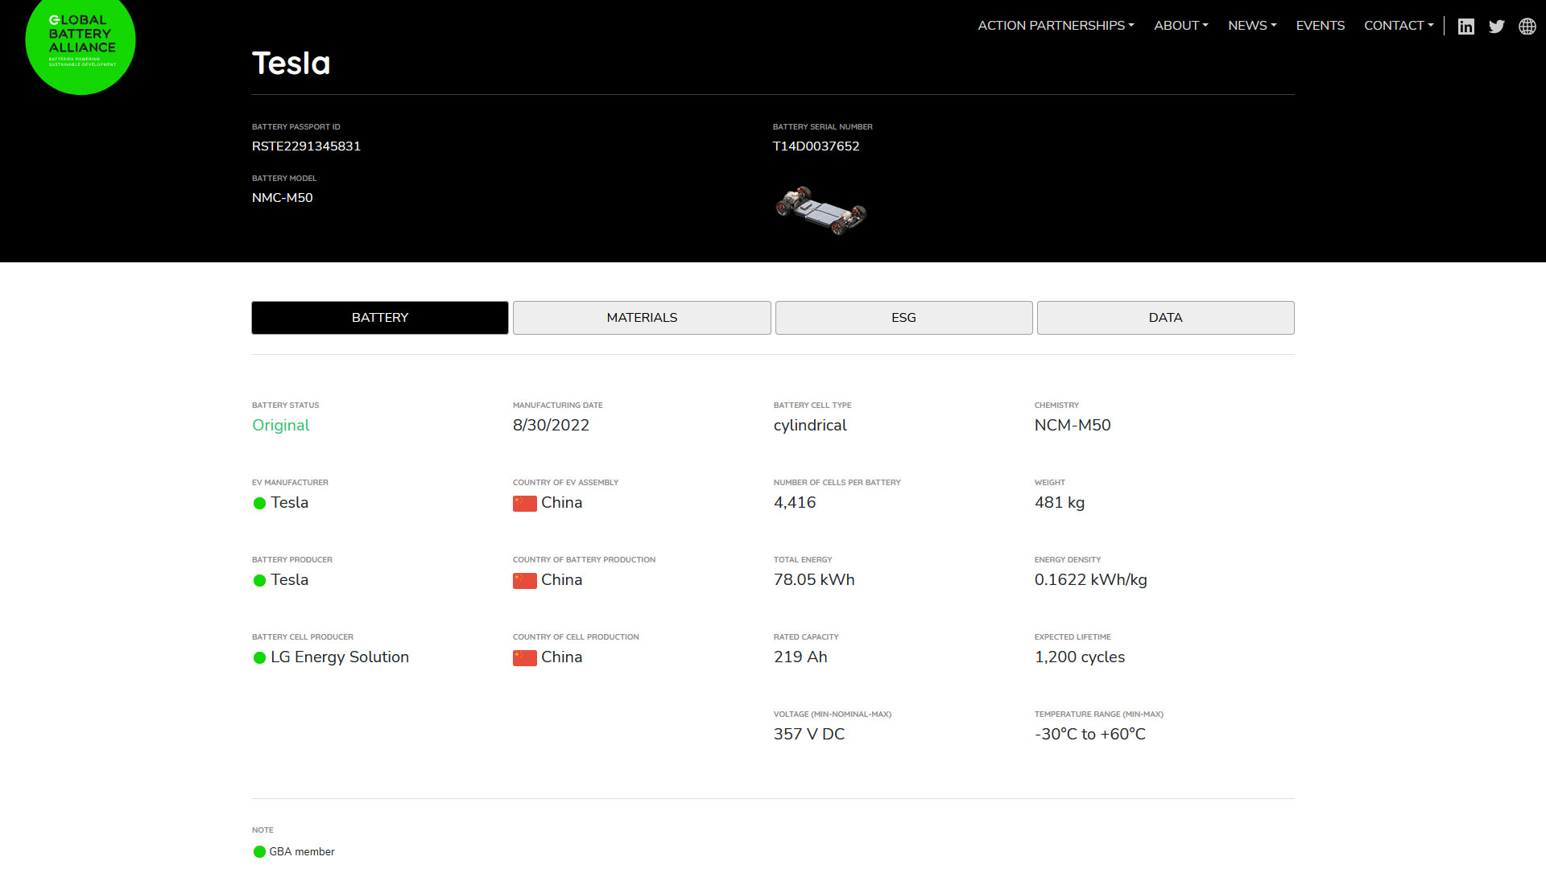Screen dimensions: 1546x869
Task: Click voltage value 357 V DC
Action: 809,735
